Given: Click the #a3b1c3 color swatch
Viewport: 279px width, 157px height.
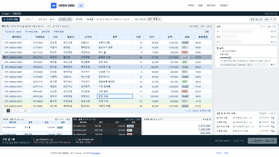Looking at the screenshot, I should click(x=260, y=122).
